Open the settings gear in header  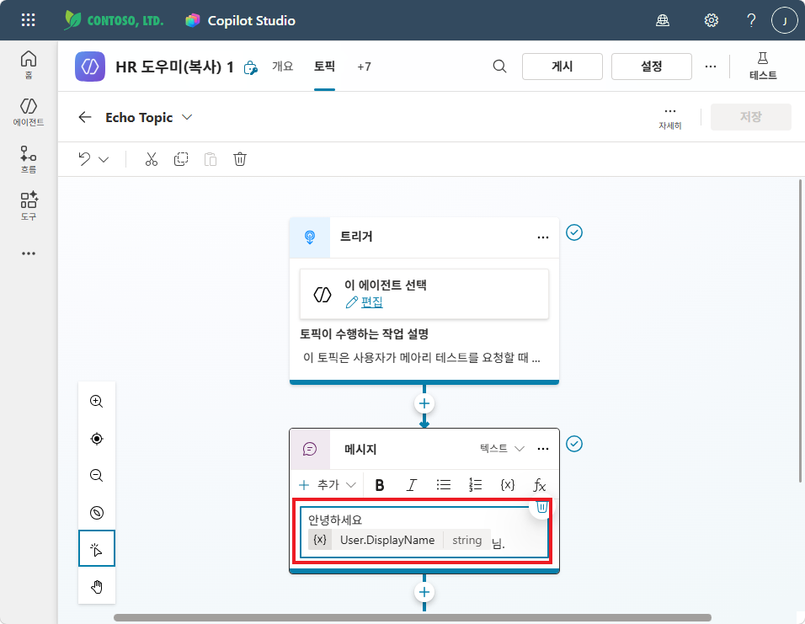pyautogui.click(x=711, y=20)
